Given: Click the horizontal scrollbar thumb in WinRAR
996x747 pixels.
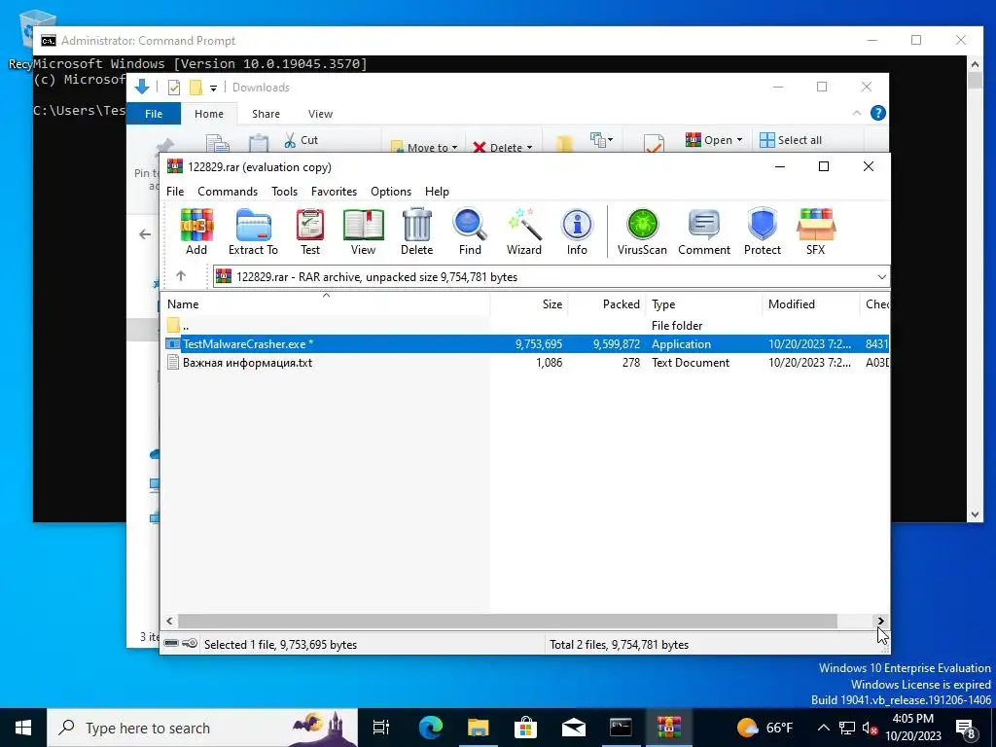Looking at the screenshot, I should point(508,622).
